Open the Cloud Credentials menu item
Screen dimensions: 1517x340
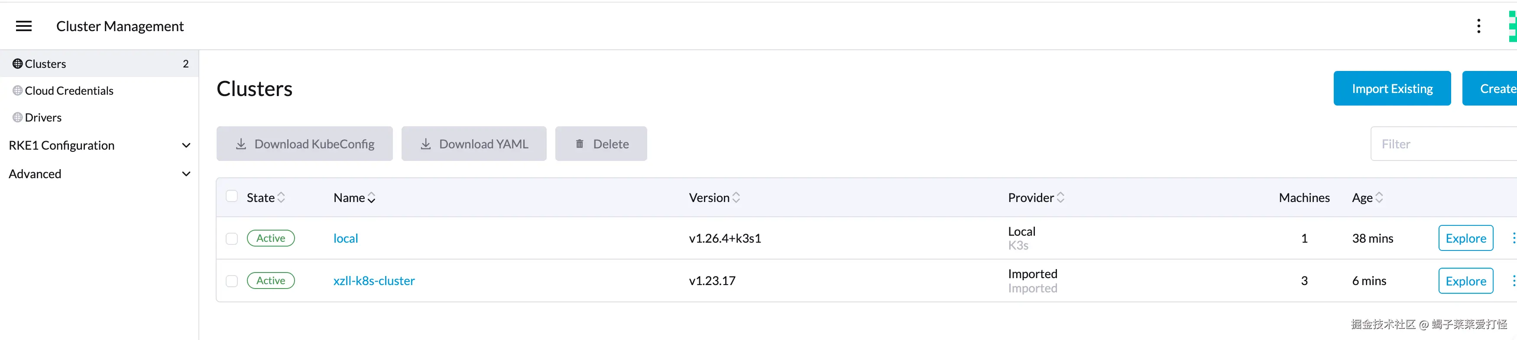[69, 90]
